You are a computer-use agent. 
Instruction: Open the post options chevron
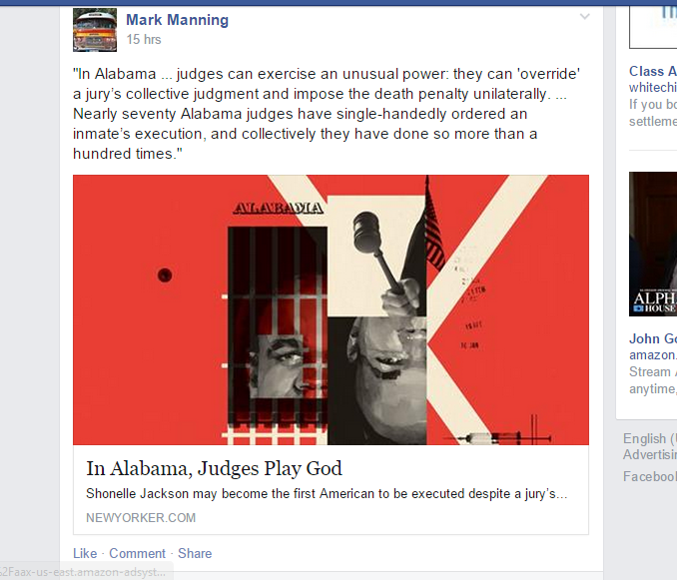click(584, 17)
